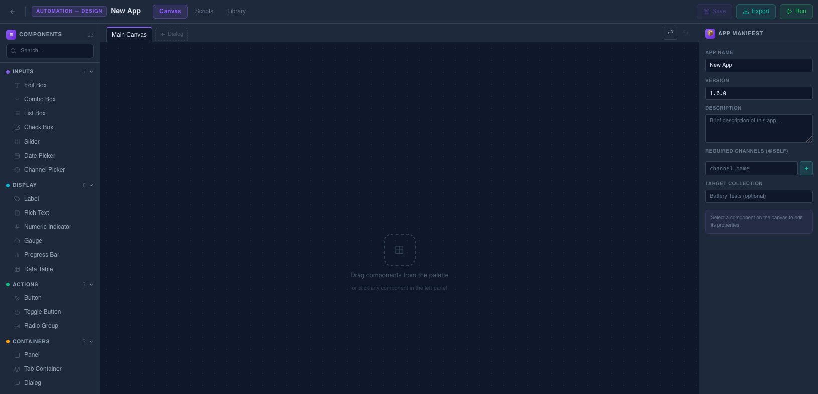Click the Dialog speech bubble icon
The width and height of the screenshot is (818, 394).
point(17,383)
